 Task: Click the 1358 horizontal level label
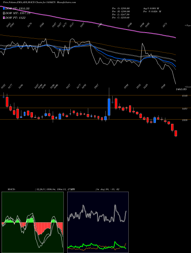point(185,120)
